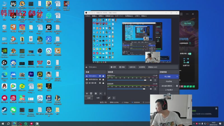Open Logitech G HUB desktop icon
Viewport: 224px width, 126px height.
click(x=4, y=65)
